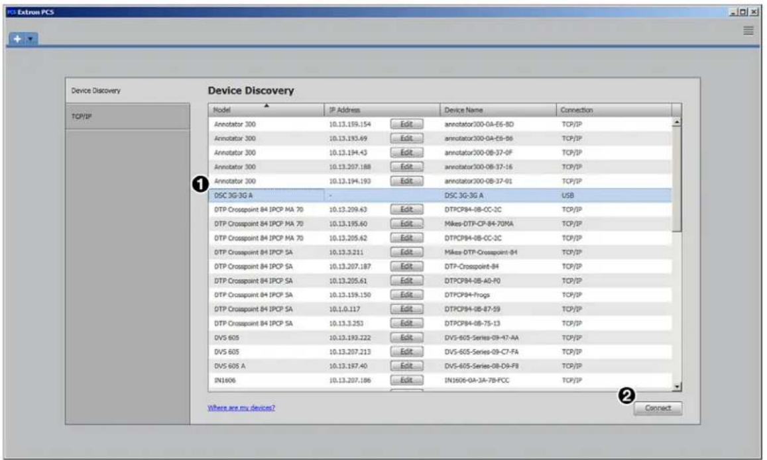Click the Connect button
767x460 pixels.
(x=658, y=408)
